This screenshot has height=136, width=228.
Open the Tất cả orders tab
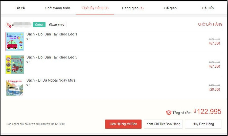click(20, 8)
